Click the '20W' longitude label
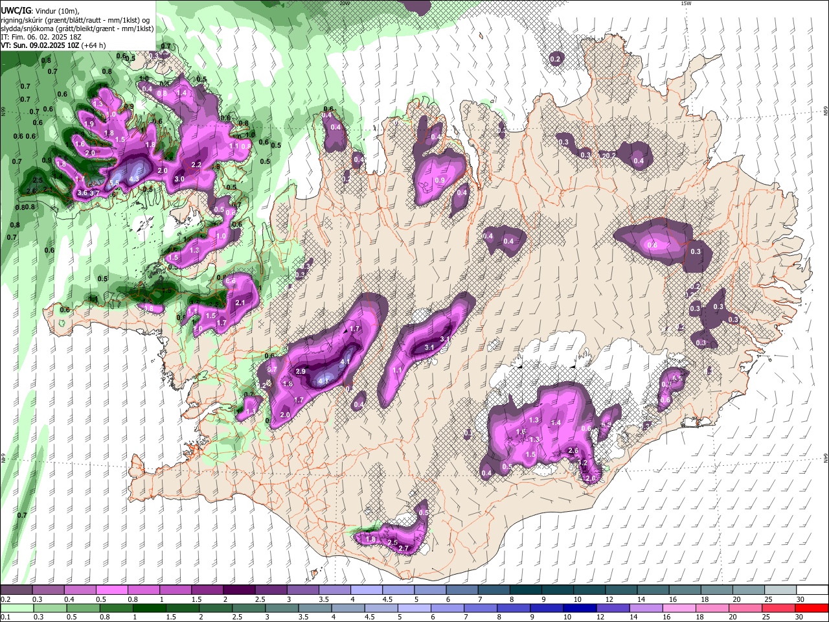The image size is (829, 622). click(x=344, y=3)
